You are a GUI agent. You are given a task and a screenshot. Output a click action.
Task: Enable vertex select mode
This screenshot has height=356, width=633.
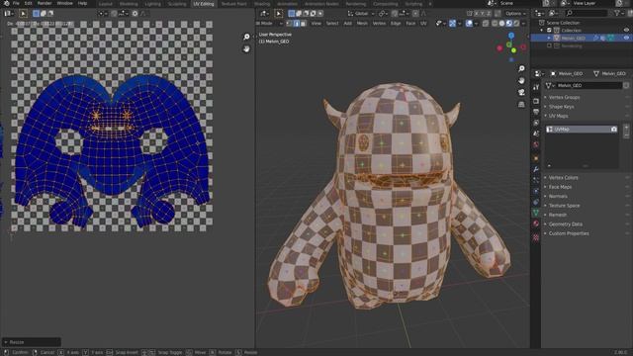[x=290, y=24]
